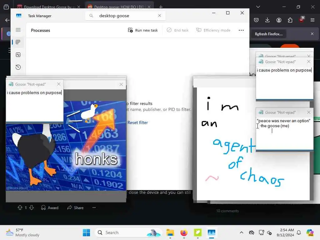Image resolution: width=320 pixels, height=240 pixels.
Task: Open File Explorer from the taskbar
Action: click(x=170, y=232)
